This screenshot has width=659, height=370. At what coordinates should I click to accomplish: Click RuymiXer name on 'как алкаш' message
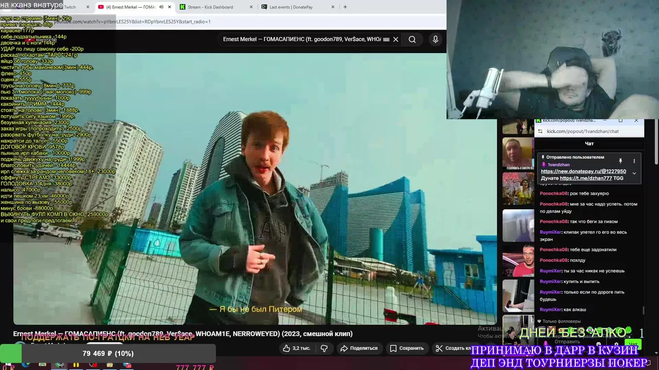coord(551,309)
